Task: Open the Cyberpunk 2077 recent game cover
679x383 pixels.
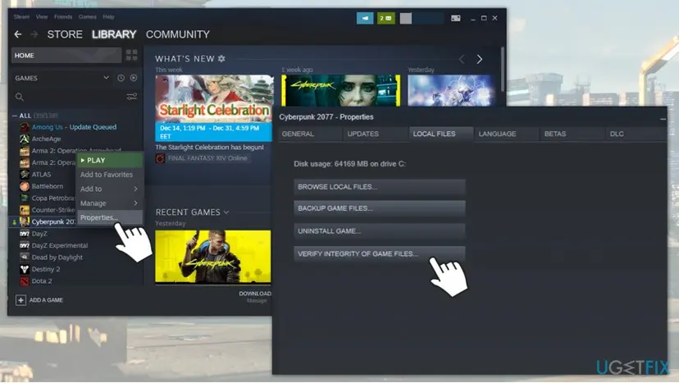Action: click(x=213, y=257)
